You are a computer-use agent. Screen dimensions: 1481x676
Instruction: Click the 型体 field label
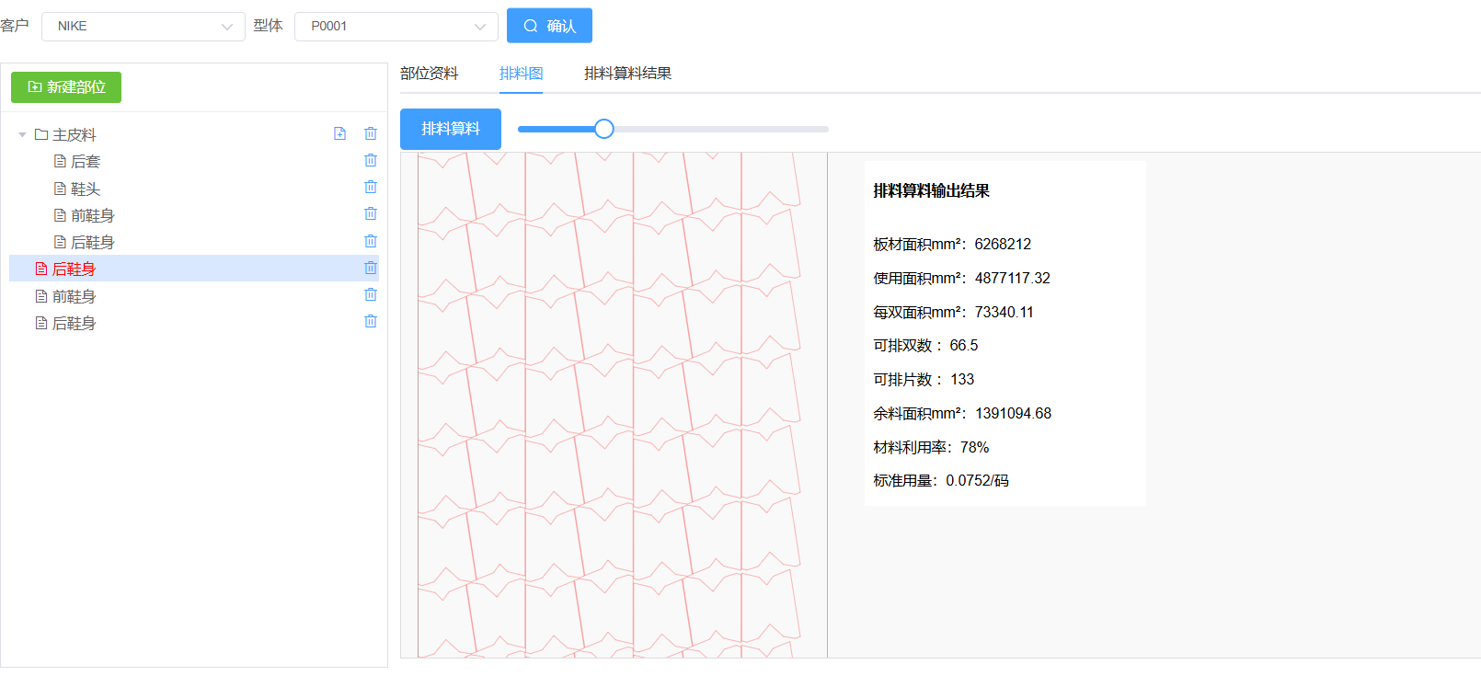(268, 26)
